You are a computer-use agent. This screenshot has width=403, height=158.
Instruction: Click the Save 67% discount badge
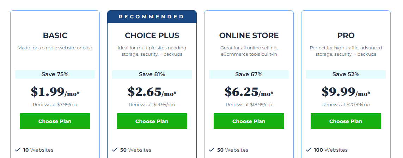(249, 74)
